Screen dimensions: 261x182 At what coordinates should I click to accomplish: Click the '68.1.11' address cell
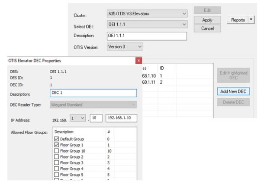[149, 82]
